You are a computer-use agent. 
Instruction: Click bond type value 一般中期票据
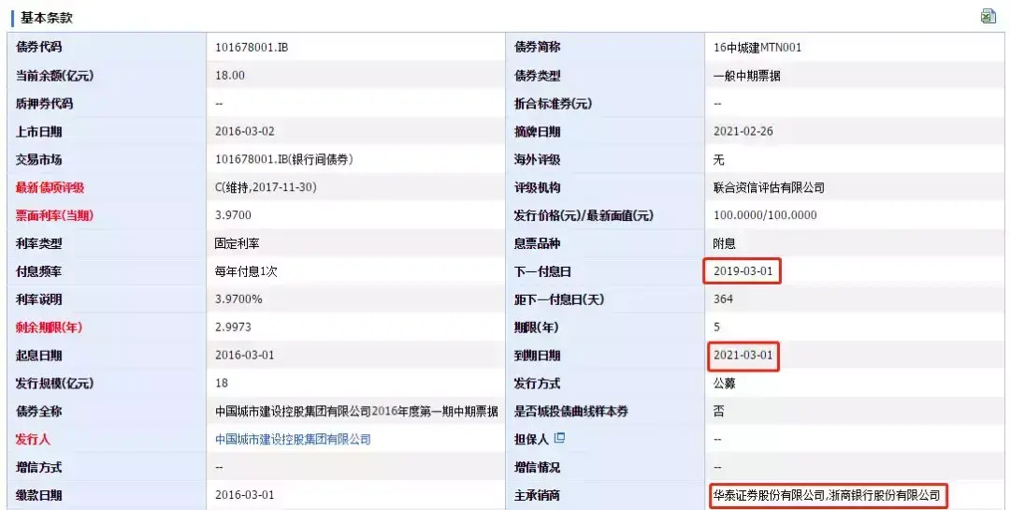pos(747,76)
